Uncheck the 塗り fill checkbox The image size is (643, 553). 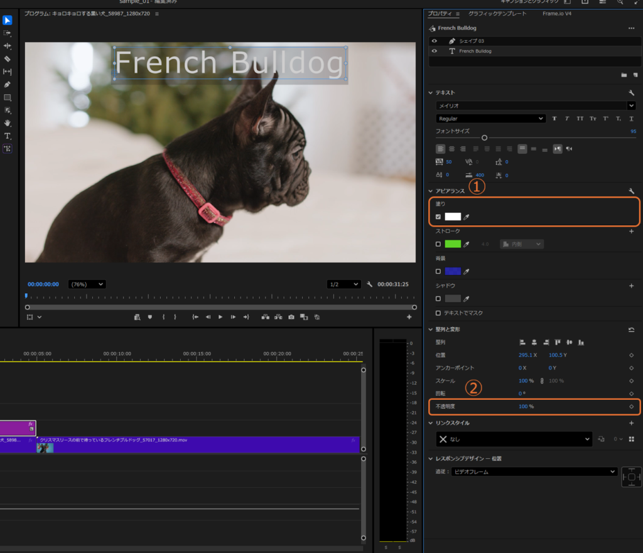tap(438, 217)
